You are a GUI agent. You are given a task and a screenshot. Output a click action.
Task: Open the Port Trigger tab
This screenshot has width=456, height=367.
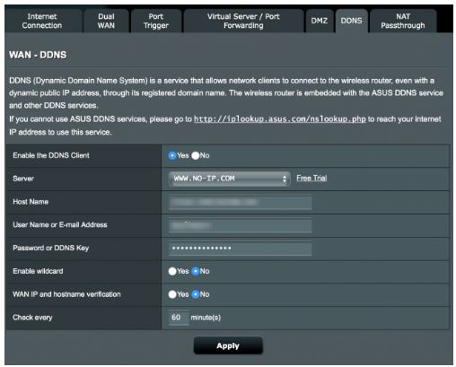click(156, 21)
